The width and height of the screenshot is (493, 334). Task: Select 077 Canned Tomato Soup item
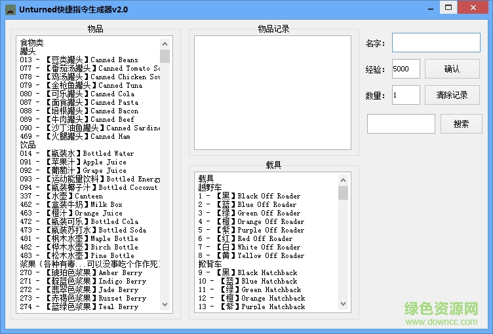(x=90, y=68)
